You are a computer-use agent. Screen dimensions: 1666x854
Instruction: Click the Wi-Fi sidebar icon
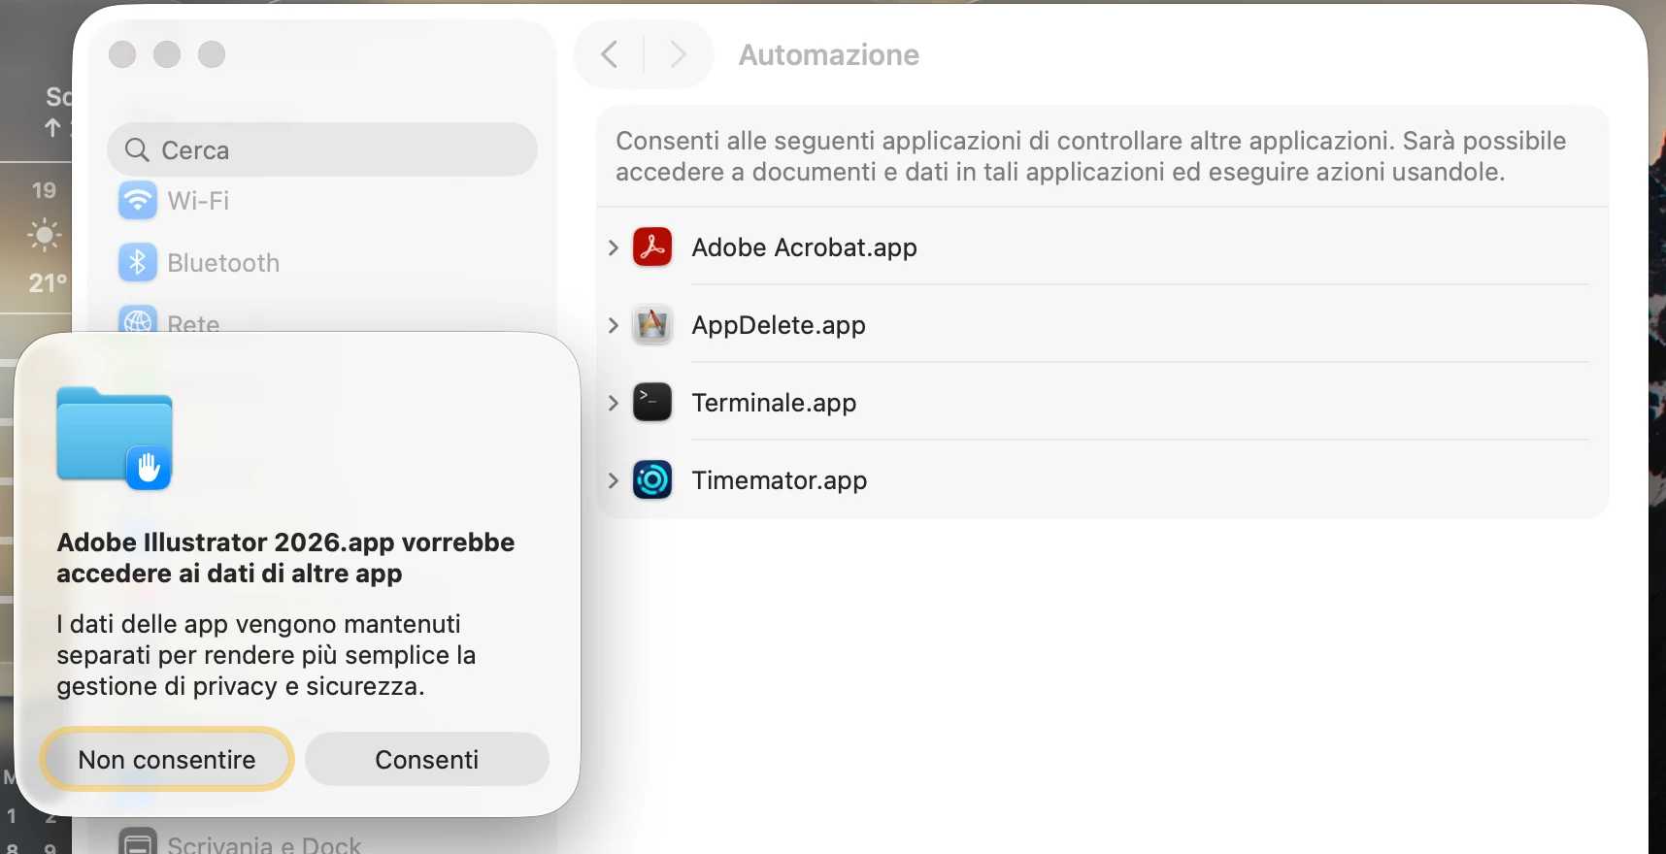[138, 201]
